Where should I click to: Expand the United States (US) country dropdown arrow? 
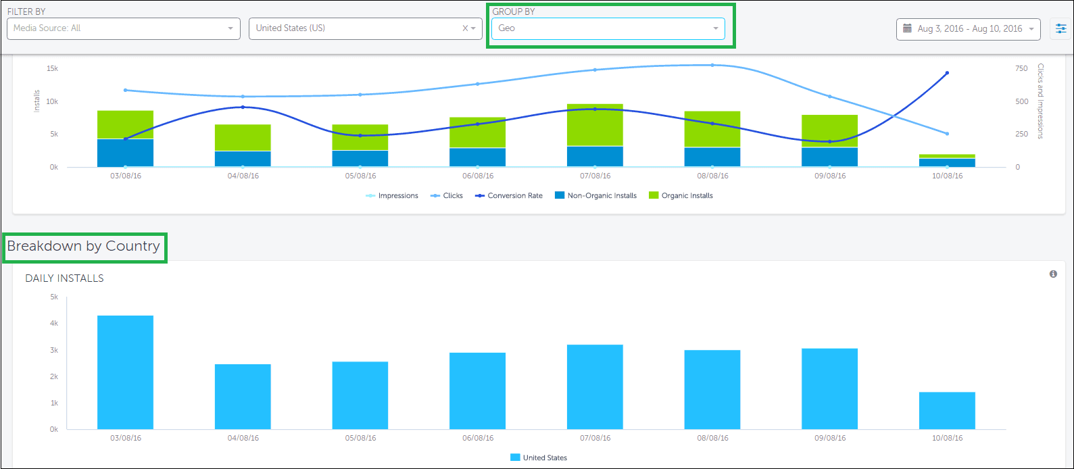click(474, 28)
